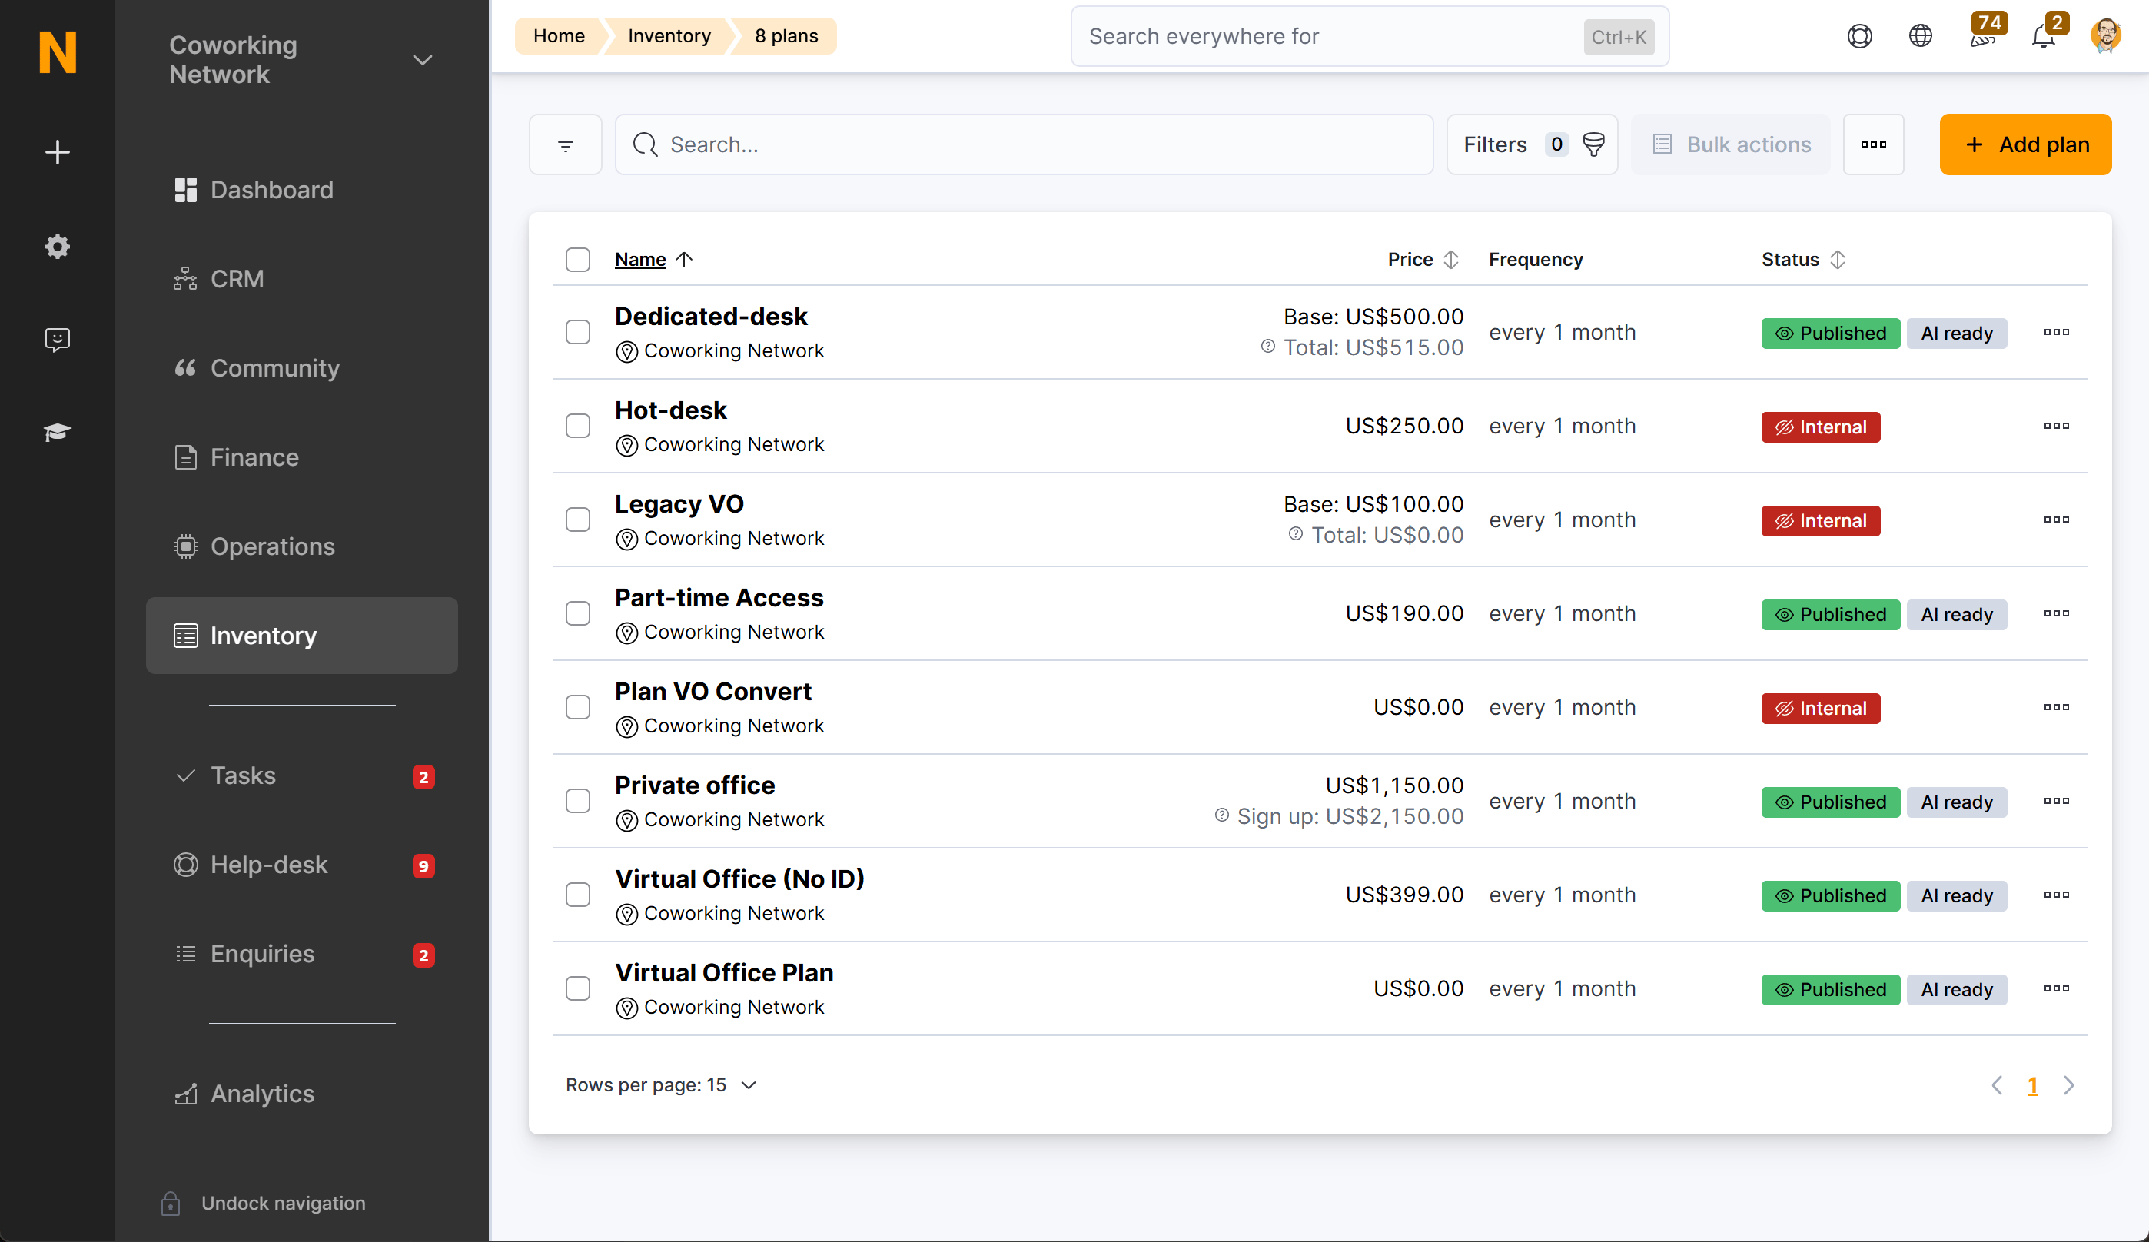
Task: Check the Private office row checkbox
Action: [x=577, y=802]
